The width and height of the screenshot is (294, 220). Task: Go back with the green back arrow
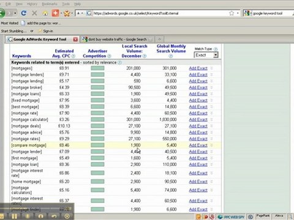tap(2, 13)
